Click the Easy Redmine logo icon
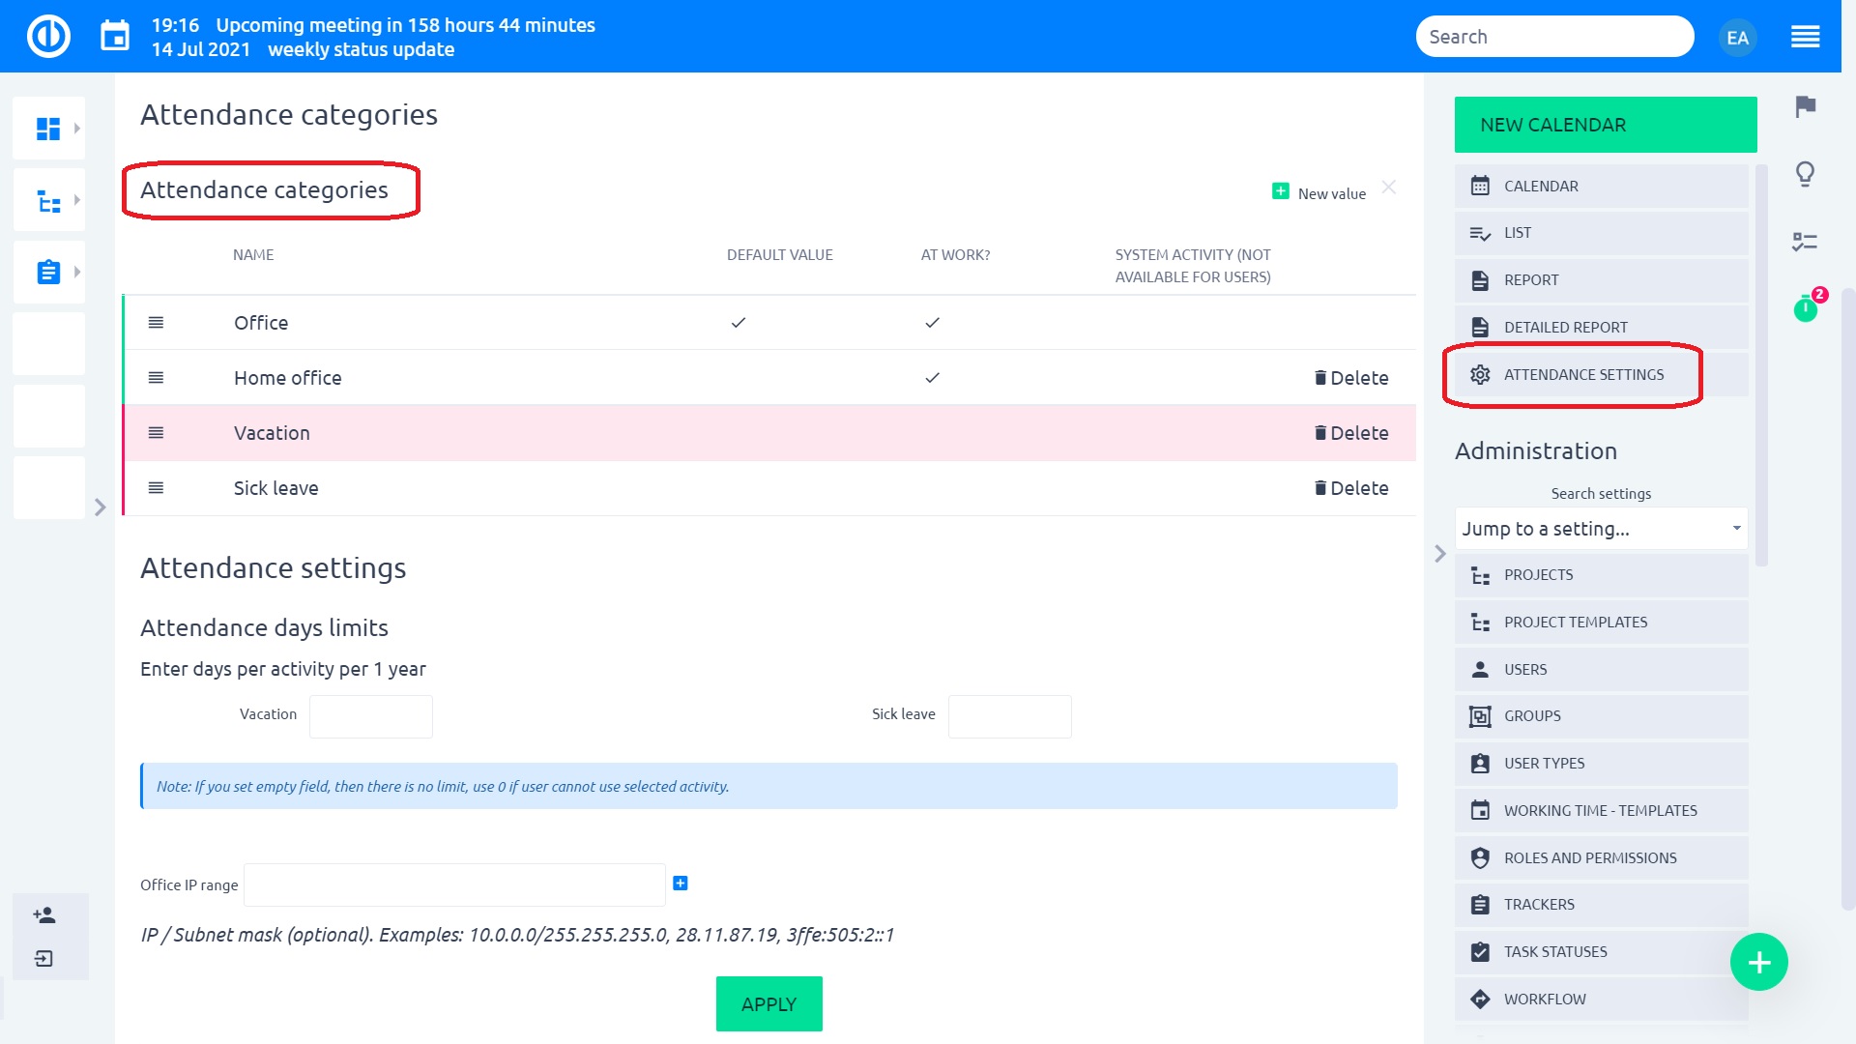Image resolution: width=1856 pixels, height=1044 pixels. click(x=48, y=37)
